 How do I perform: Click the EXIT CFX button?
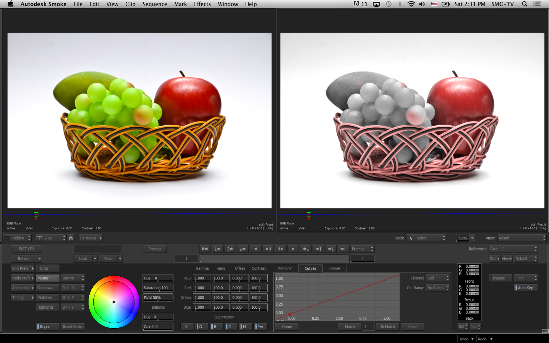pos(26,249)
